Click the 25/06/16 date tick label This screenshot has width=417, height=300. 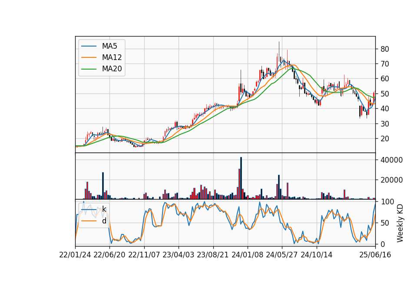[375, 255]
